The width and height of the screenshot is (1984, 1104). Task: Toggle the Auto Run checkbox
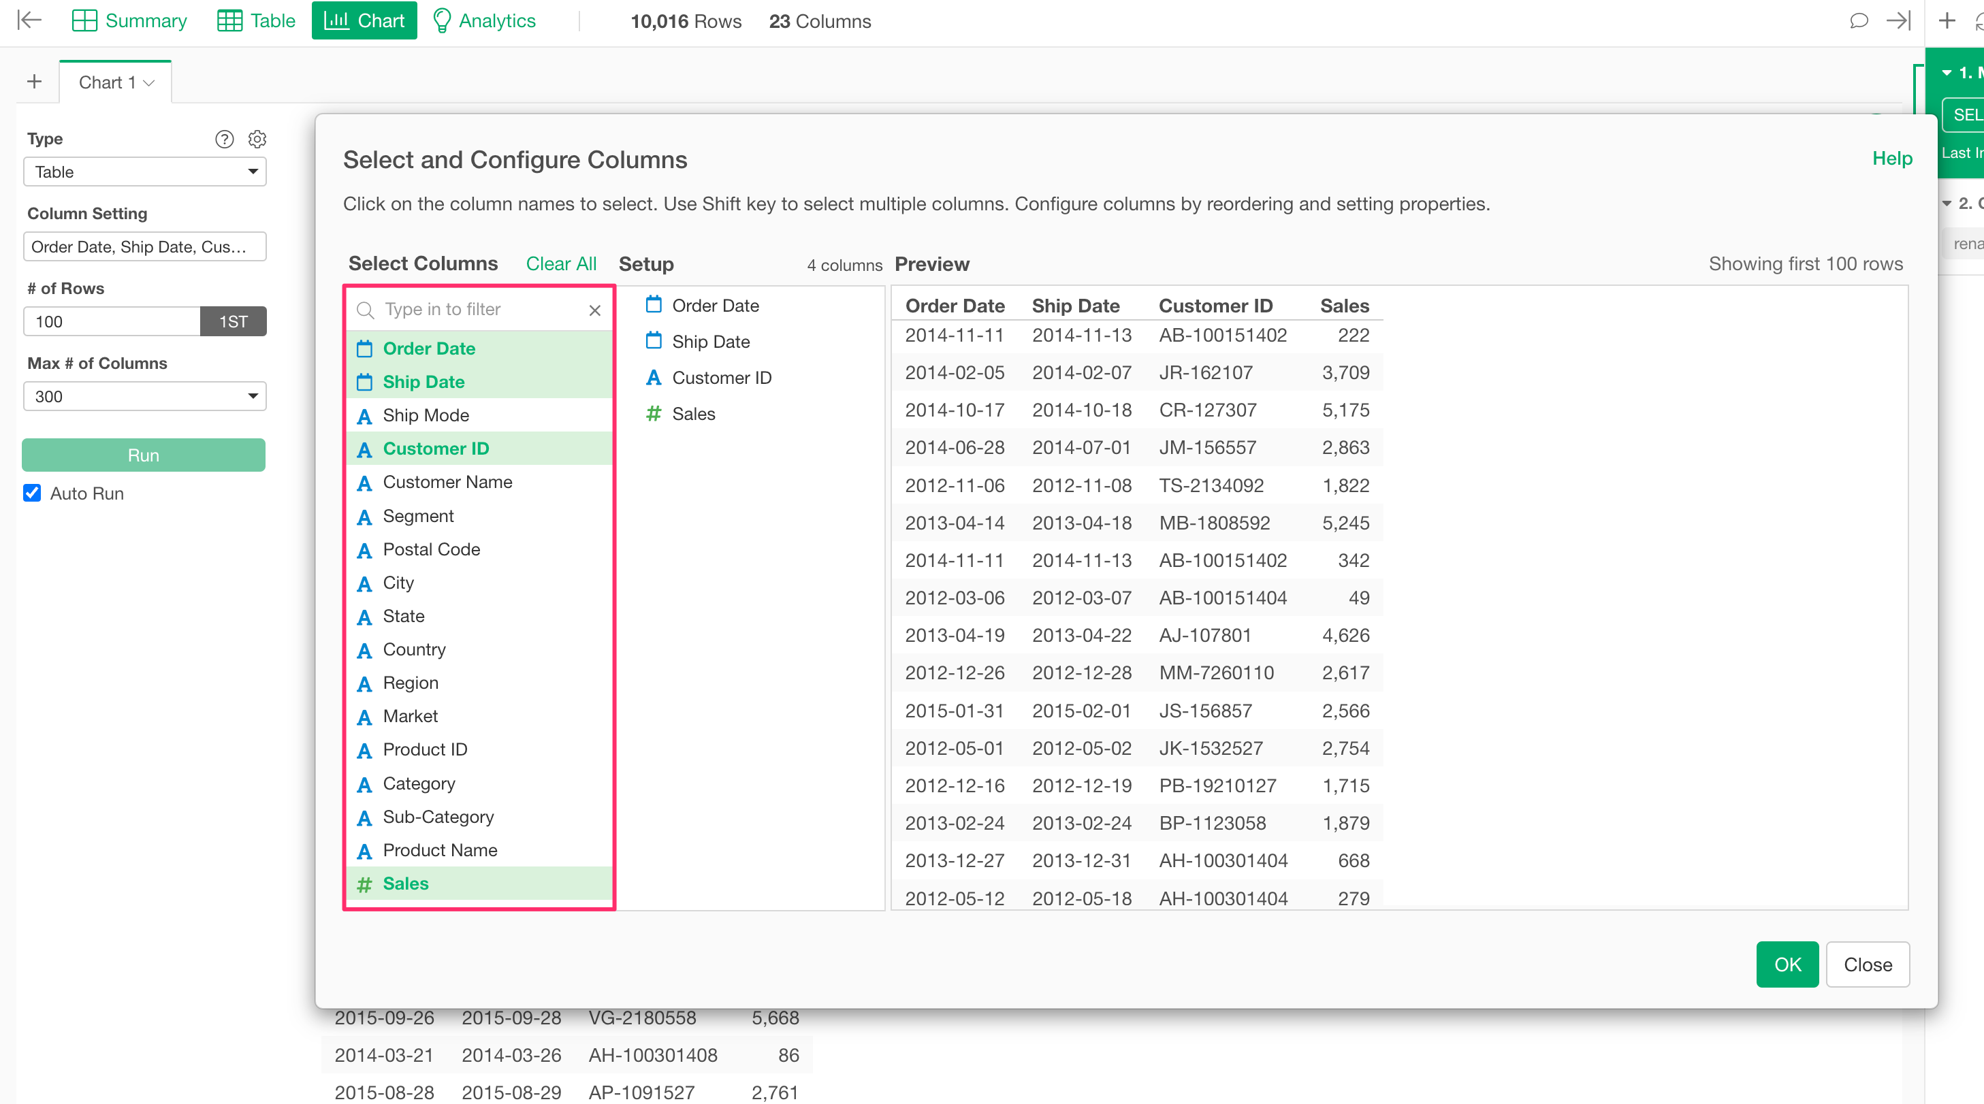tap(31, 493)
